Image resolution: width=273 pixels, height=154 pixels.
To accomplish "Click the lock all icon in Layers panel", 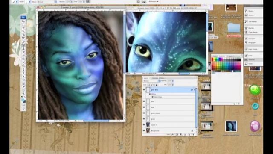I will pyautogui.click(x=157, y=85).
